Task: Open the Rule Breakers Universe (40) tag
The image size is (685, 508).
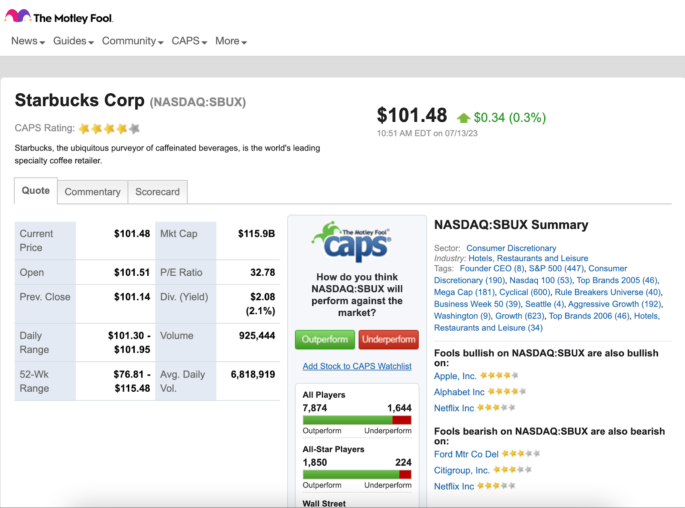Action: point(608,292)
